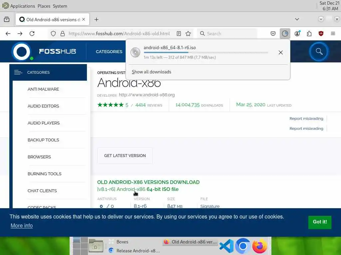This screenshot has height=255, width=341.
Task: Expand the list all tabs chevron
Action: pyautogui.click(x=297, y=19)
